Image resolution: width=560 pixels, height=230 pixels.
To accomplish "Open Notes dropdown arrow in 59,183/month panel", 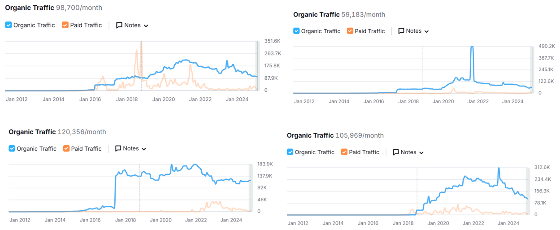I will coord(426,32).
